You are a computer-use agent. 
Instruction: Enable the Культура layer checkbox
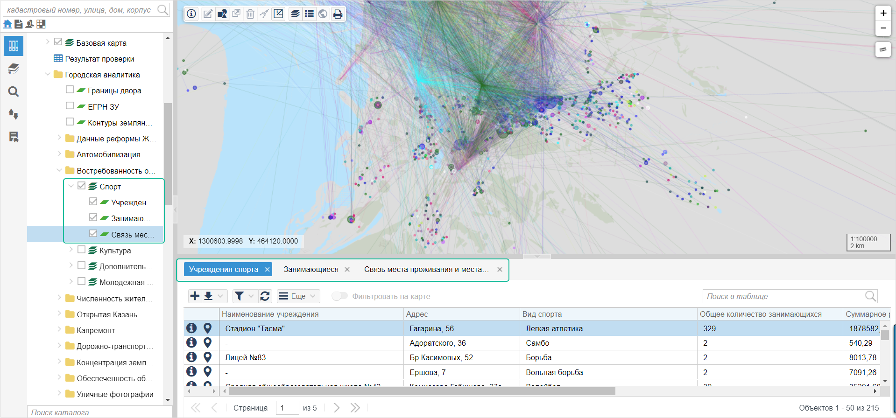coord(82,250)
